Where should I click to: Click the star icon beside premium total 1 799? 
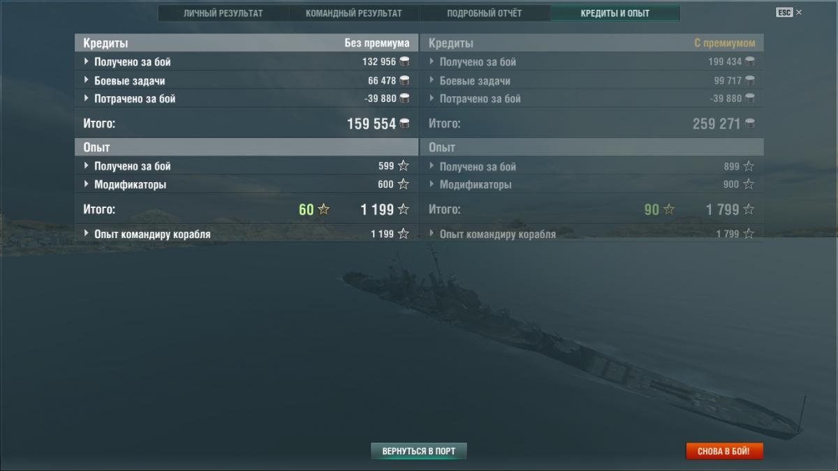[x=749, y=209]
